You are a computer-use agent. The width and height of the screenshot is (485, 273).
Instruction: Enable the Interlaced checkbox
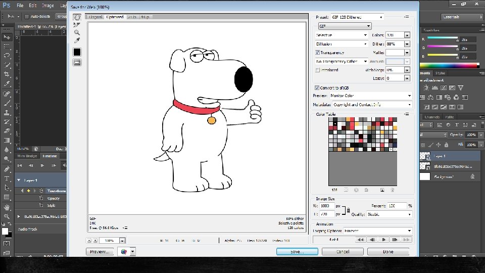[x=317, y=70]
